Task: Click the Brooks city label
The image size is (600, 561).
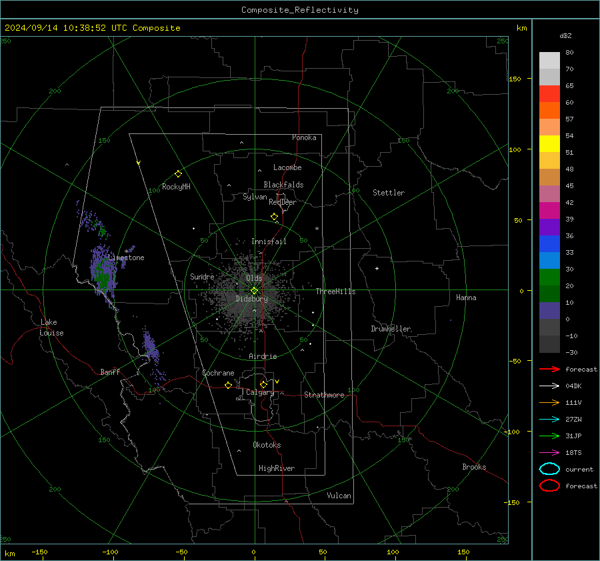Action: click(474, 467)
